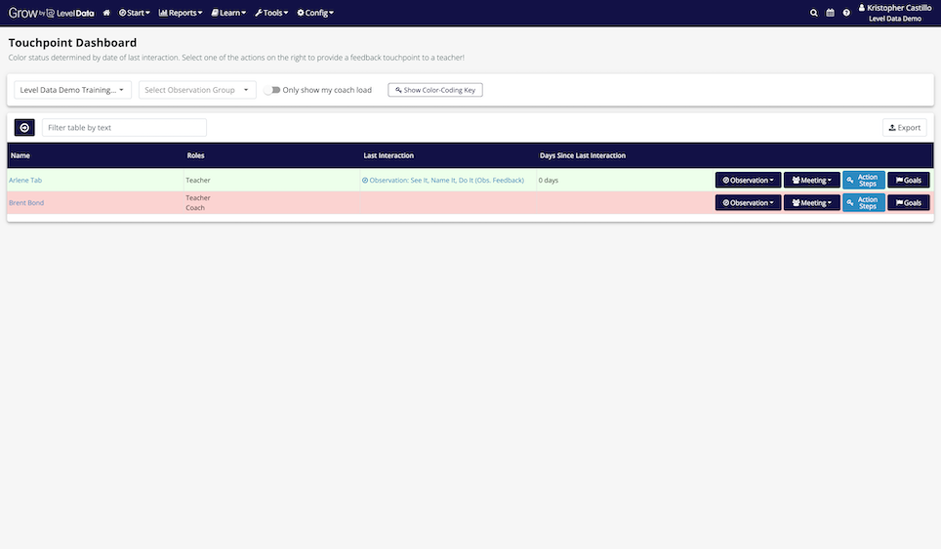
Task: Open the calendar icon in the top bar
Action: [x=830, y=13]
